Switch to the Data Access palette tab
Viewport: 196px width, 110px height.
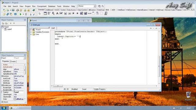click(71, 10)
